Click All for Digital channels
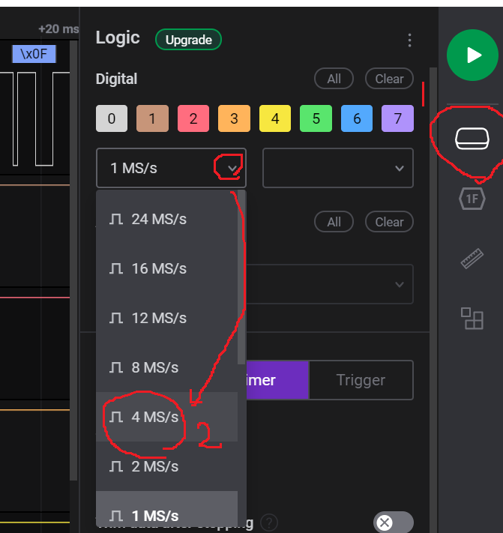Screen dimensions: 503x533 click(334, 79)
